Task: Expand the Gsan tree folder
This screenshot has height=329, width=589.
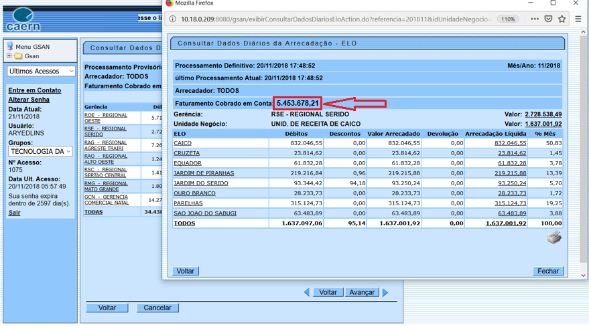Action: click(x=9, y=56)
